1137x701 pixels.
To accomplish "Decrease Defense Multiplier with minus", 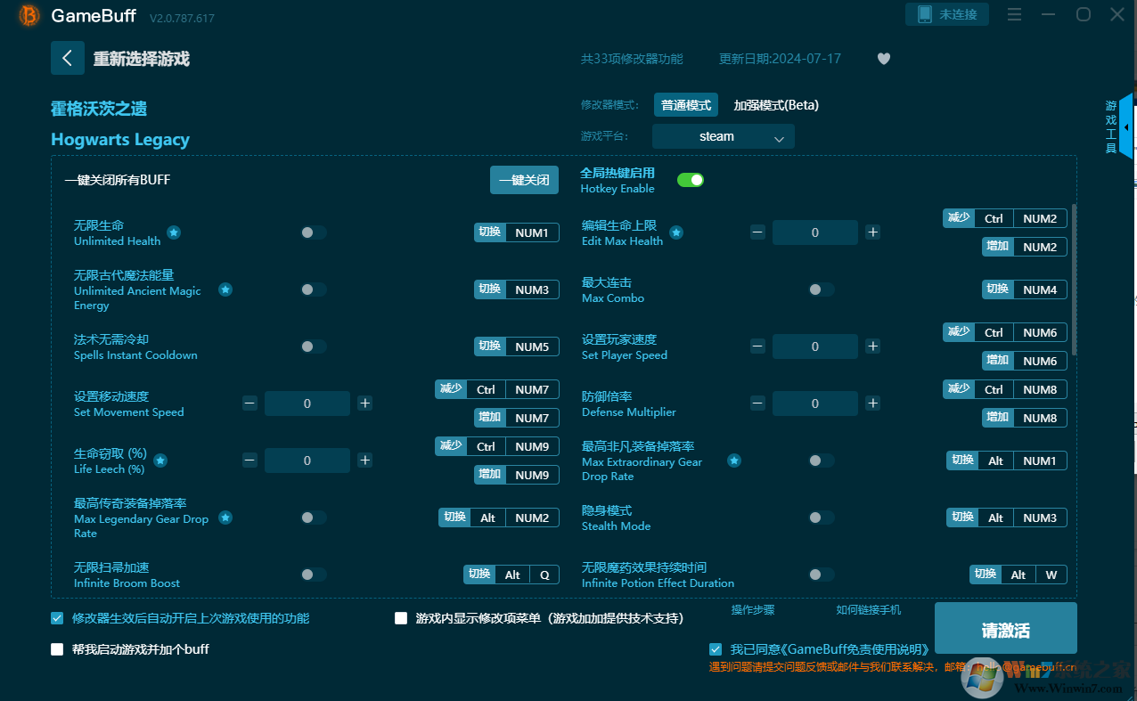I will [757, 403].
